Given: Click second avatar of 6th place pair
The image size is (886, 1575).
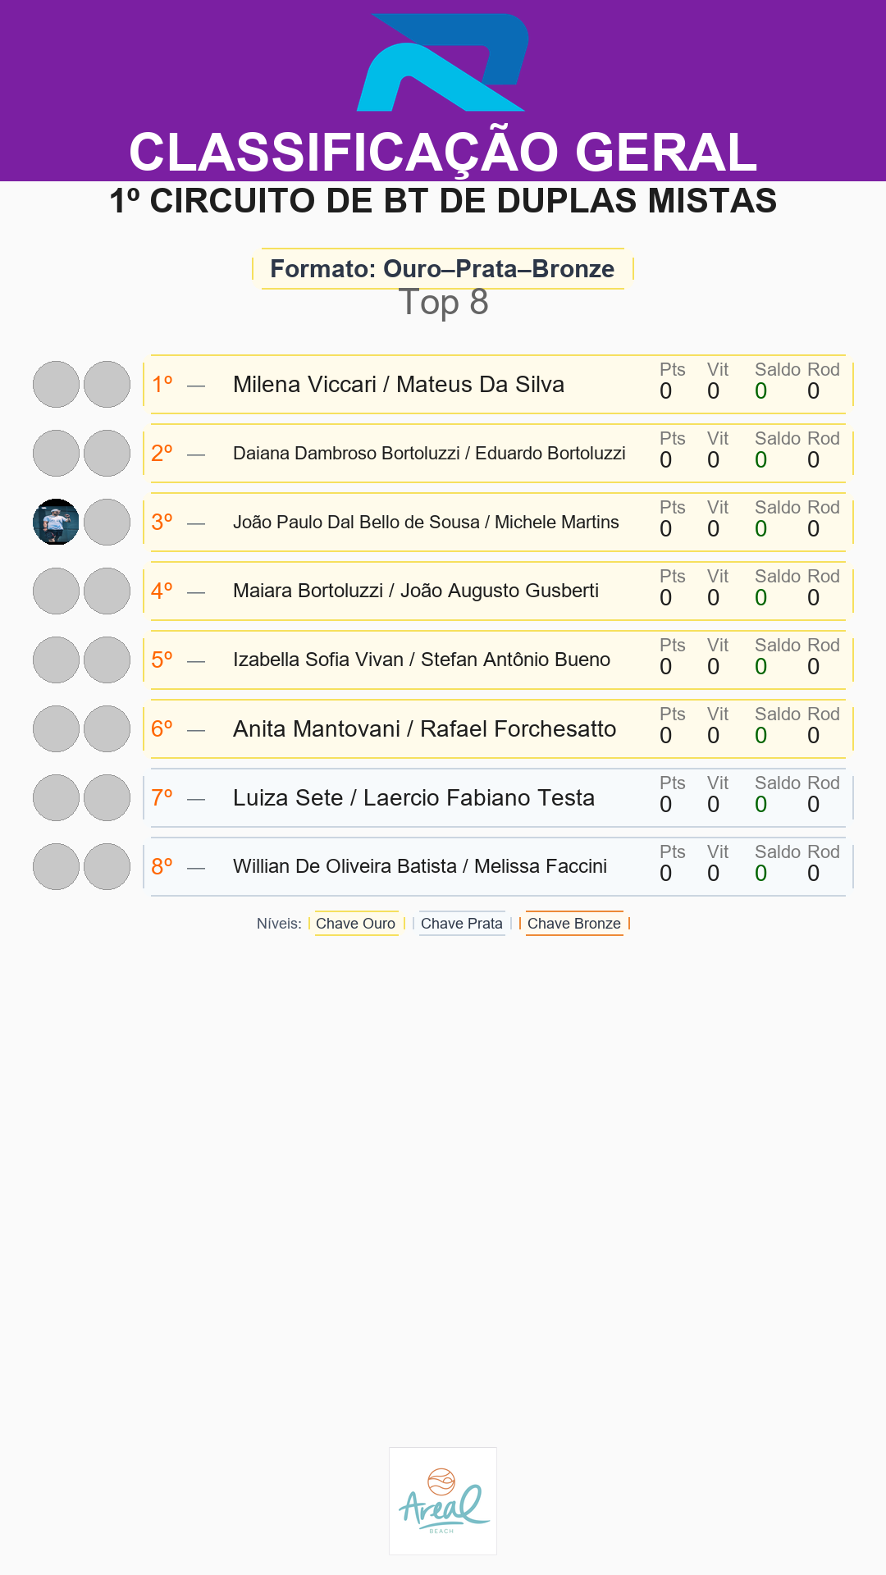Looking at the screenshot, I should 107,728.
